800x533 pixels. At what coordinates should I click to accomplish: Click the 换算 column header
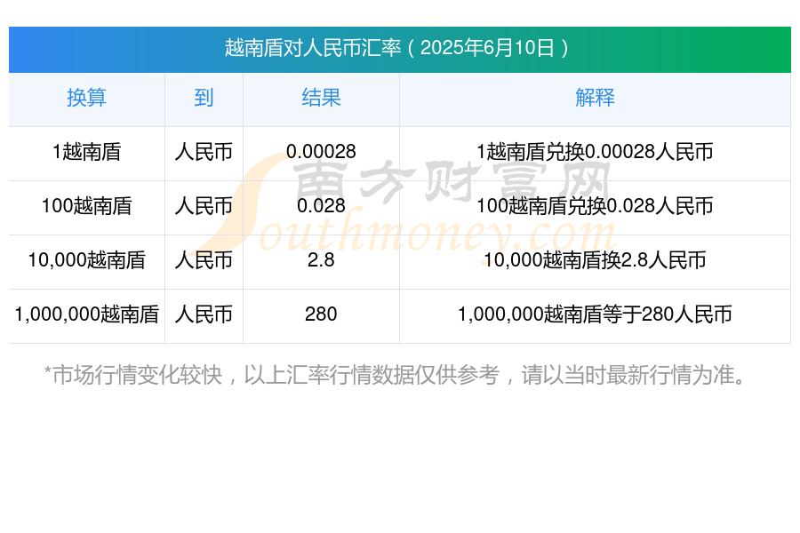coord(87,98)
